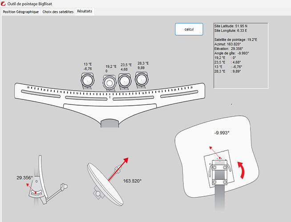Click the 13 °E : -6,76° result row
291x222 pixels.
pyautogui.click(x=228, y=67)
